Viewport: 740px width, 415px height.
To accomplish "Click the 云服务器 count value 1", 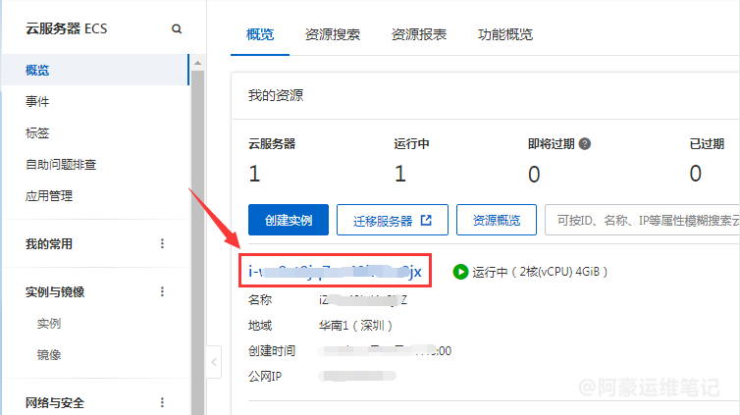I will tap(254, 174).
